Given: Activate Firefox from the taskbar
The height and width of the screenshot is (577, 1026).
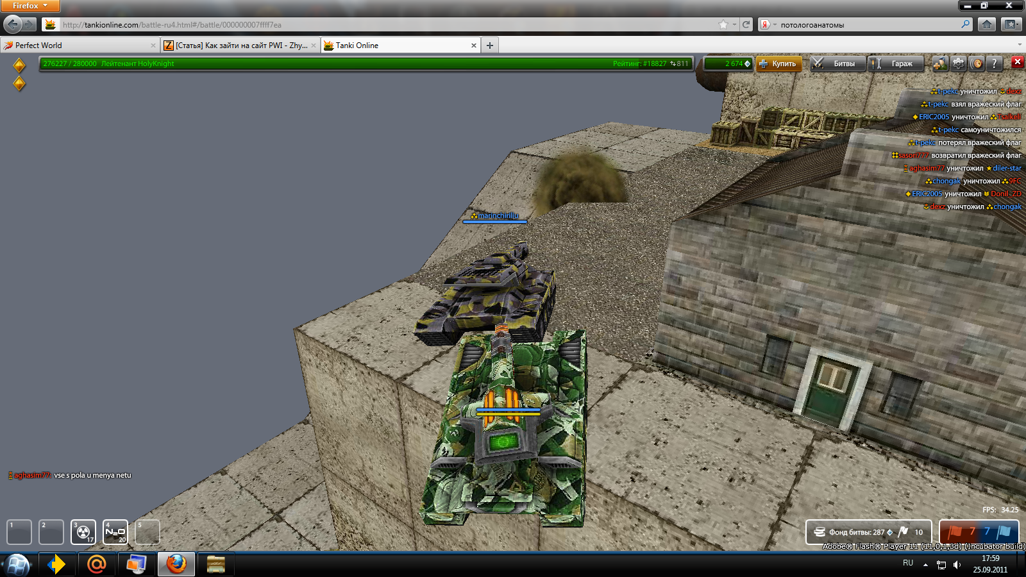Looking at the screenshot, I should (176, 564).
